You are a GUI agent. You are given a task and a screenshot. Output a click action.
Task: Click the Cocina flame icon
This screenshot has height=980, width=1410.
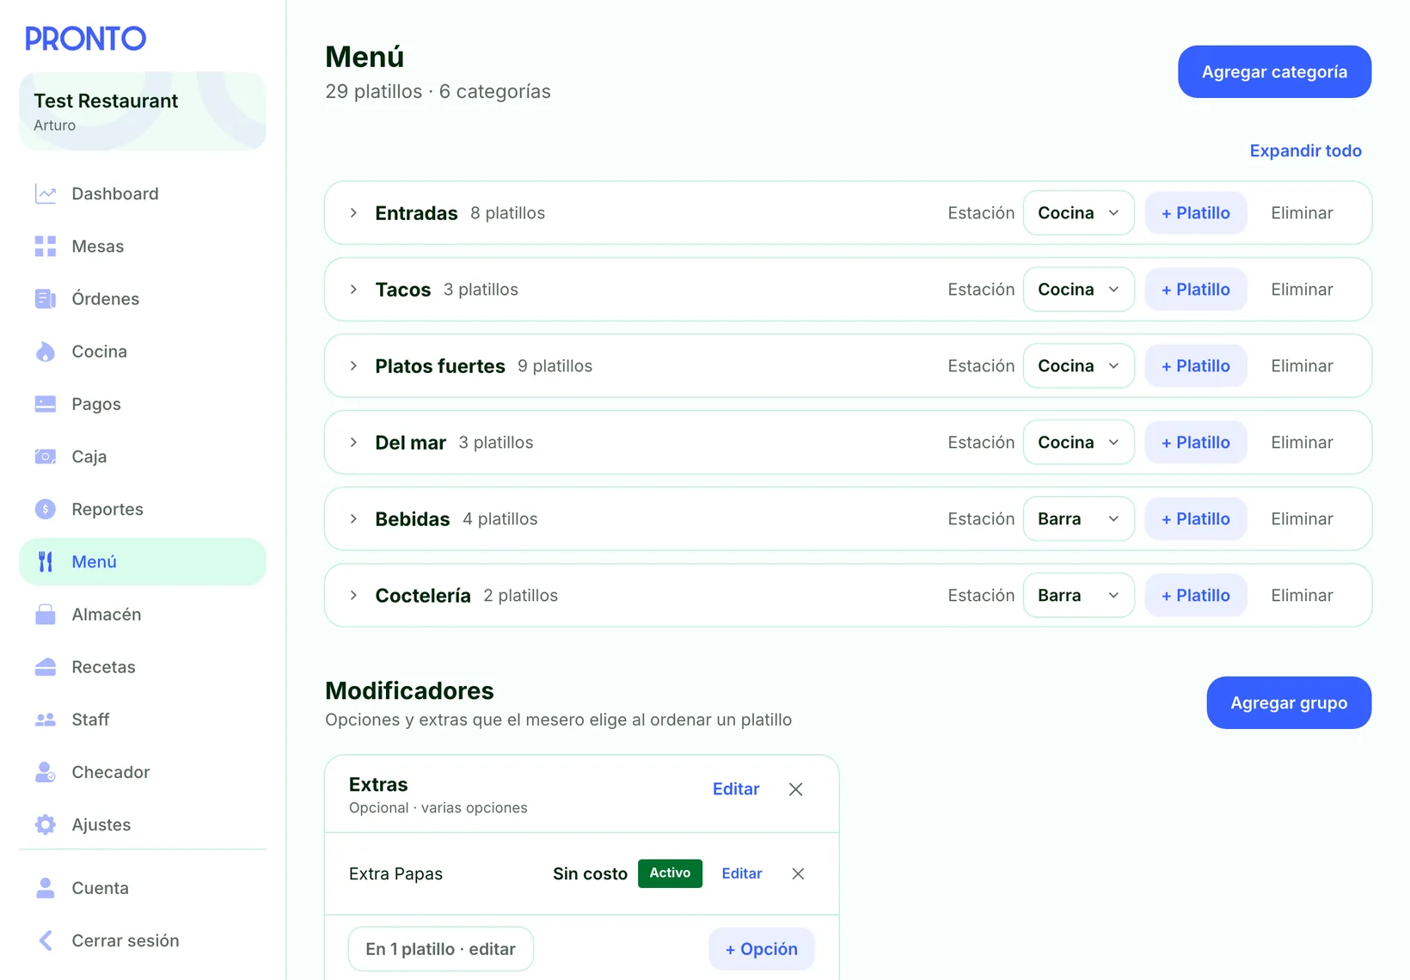46,351
